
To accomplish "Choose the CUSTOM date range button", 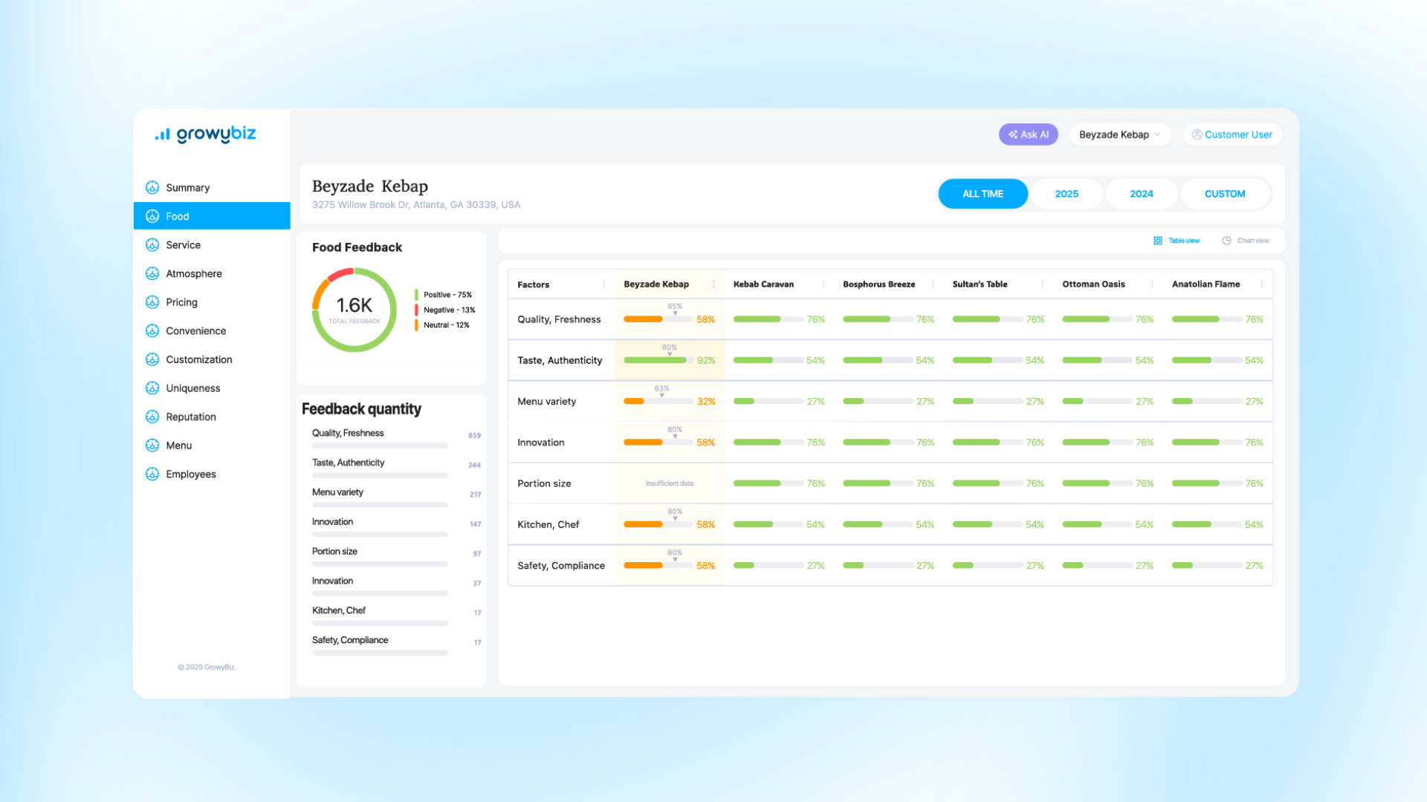I will 1224,194.
